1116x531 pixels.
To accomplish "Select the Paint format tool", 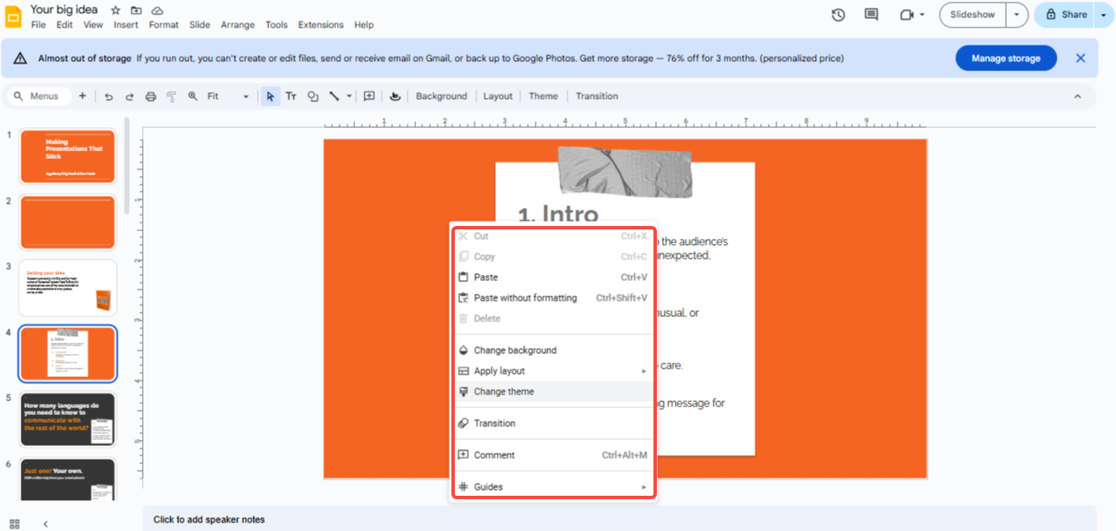I will [171, 96].
